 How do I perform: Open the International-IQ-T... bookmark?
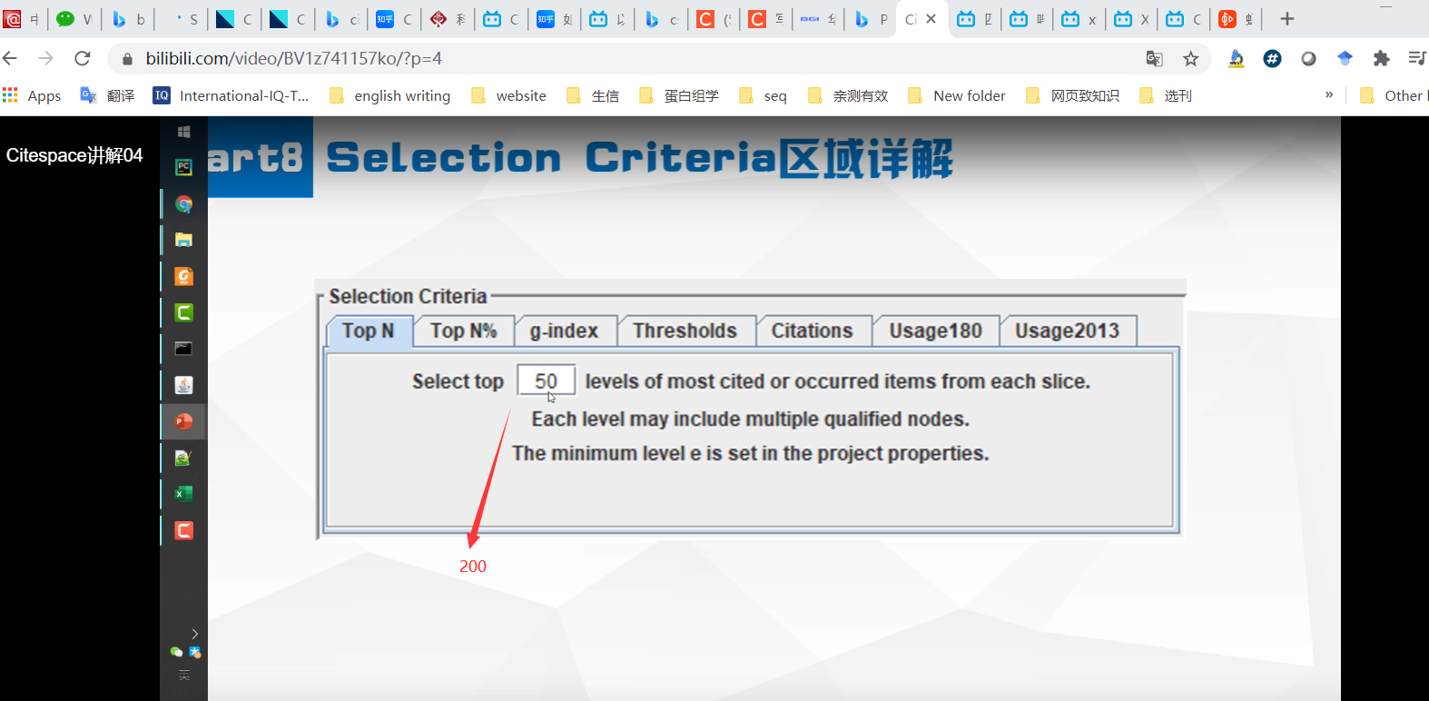click(x=231, y=95)
